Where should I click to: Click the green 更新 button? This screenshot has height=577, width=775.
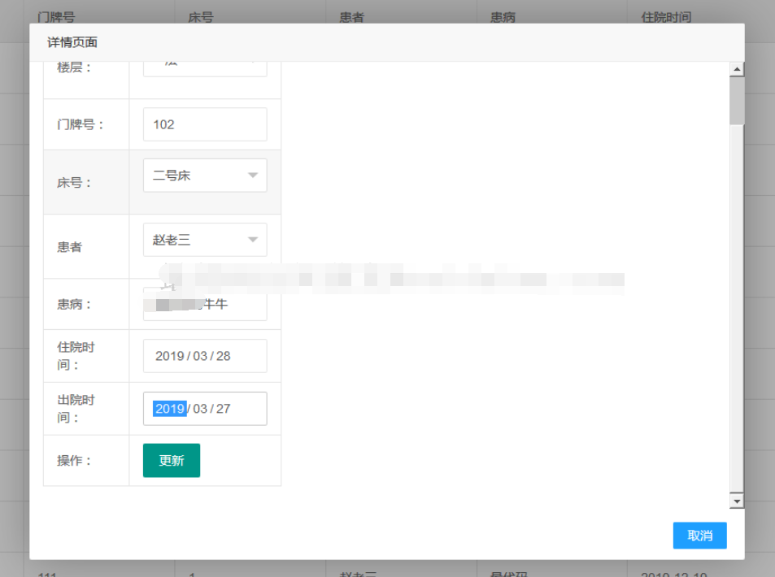172,461
